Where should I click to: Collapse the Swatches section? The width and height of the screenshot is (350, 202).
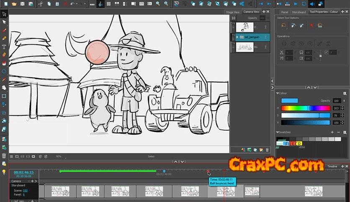coord(277,132)
